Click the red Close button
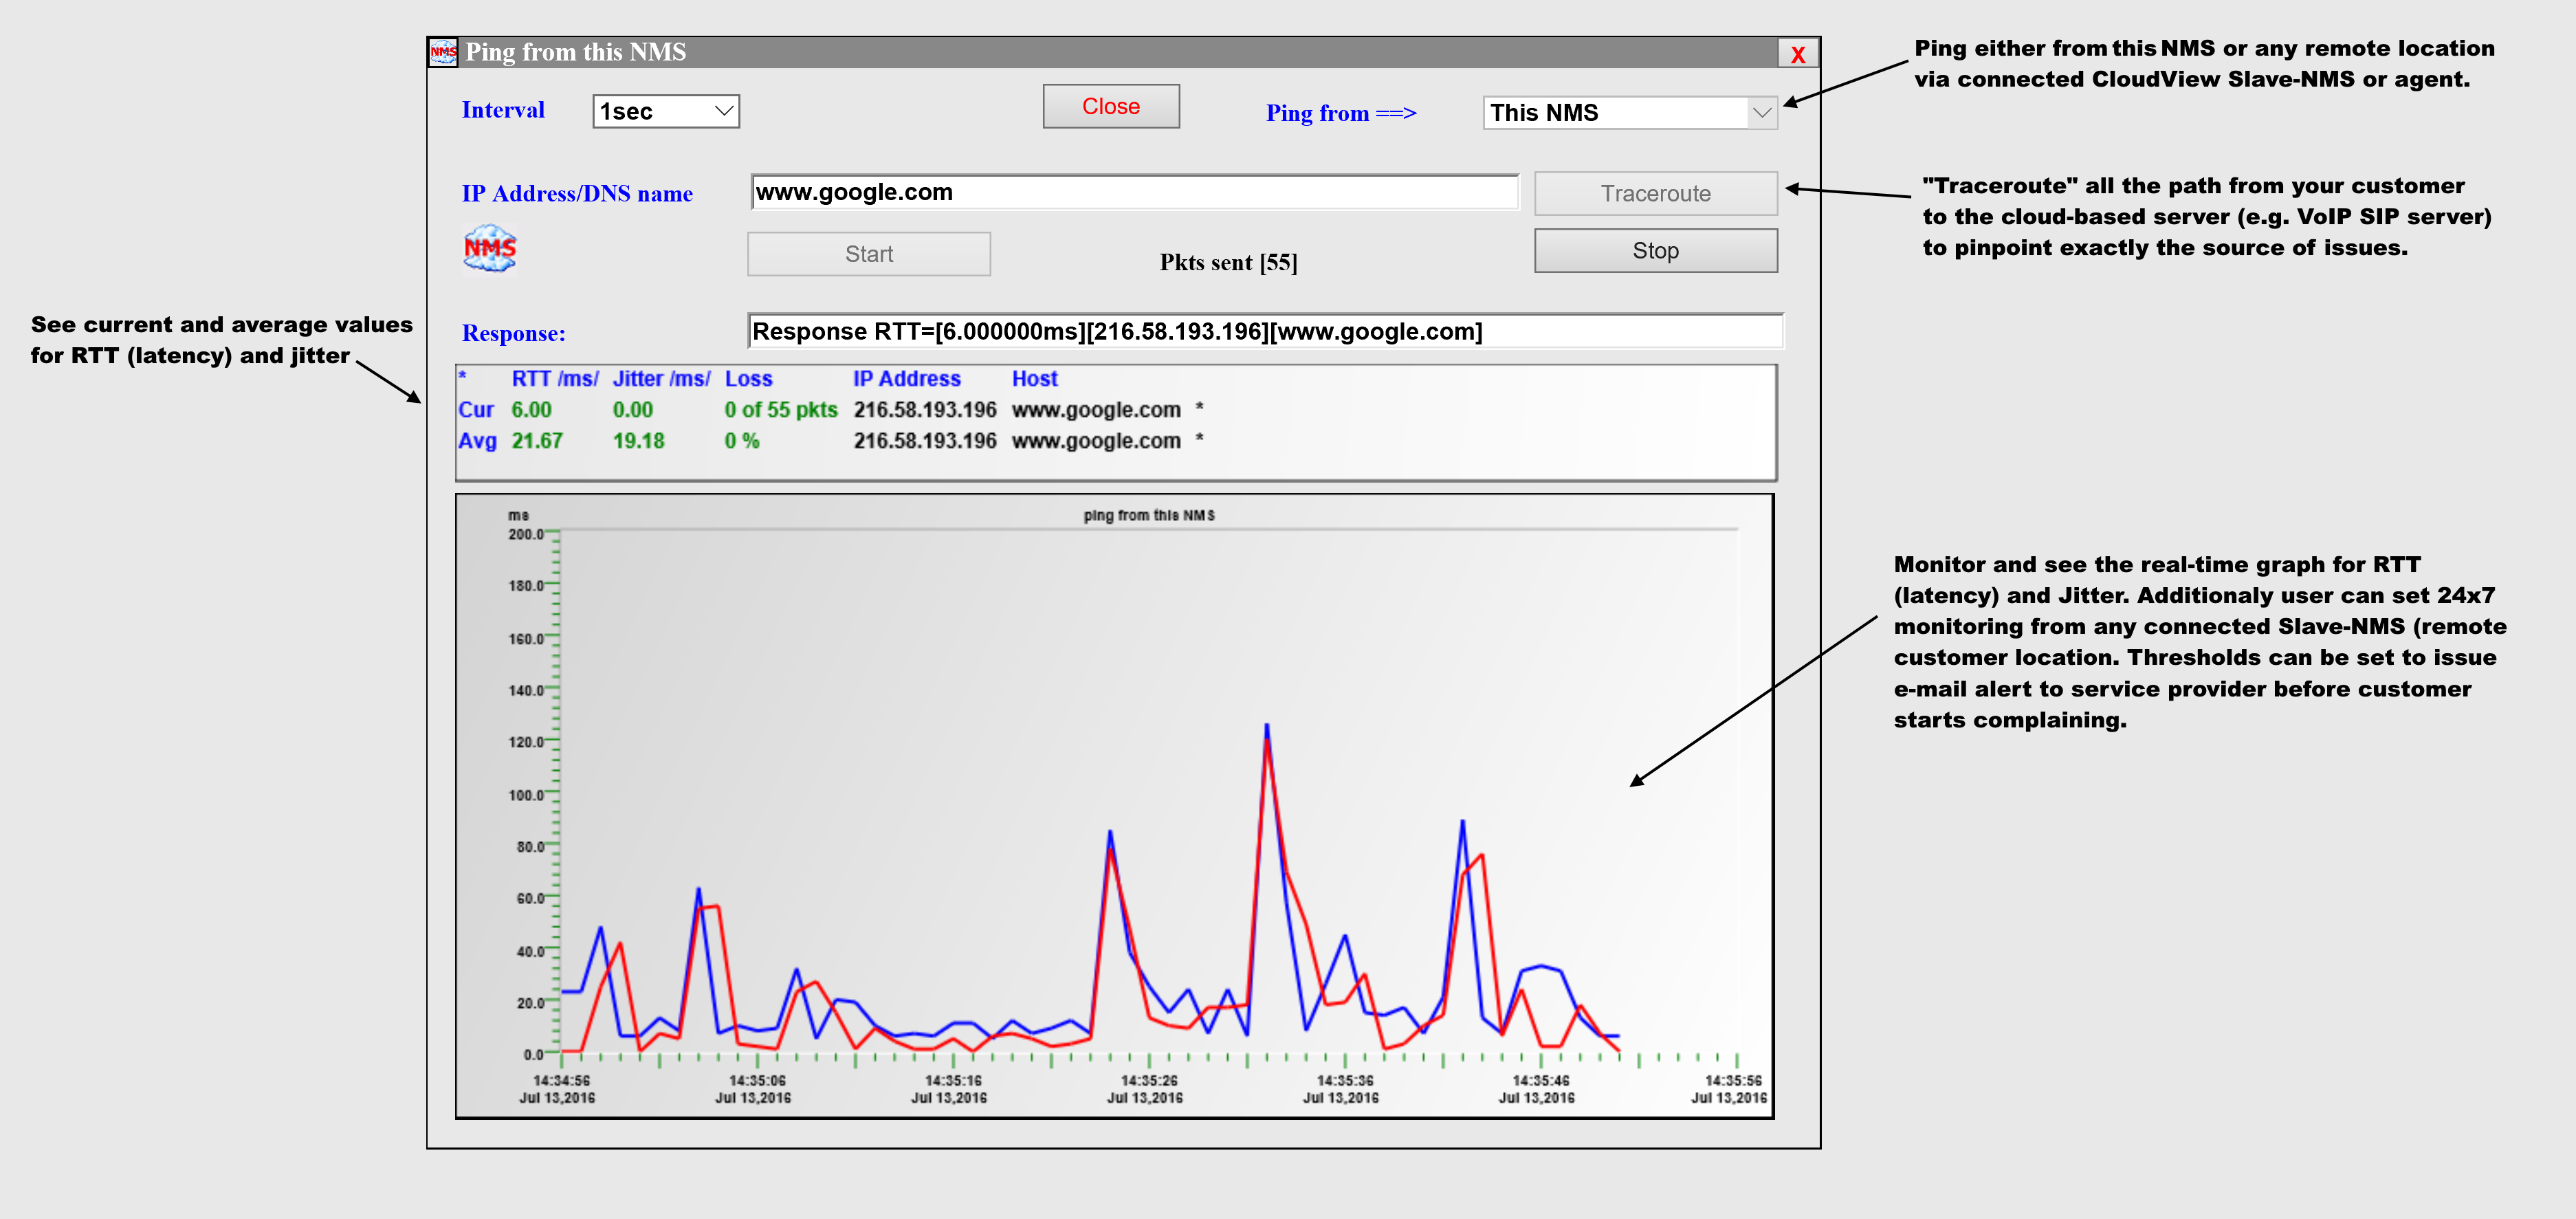The height and width of the screenshot is (1219, 2576). click(1111, 106)
